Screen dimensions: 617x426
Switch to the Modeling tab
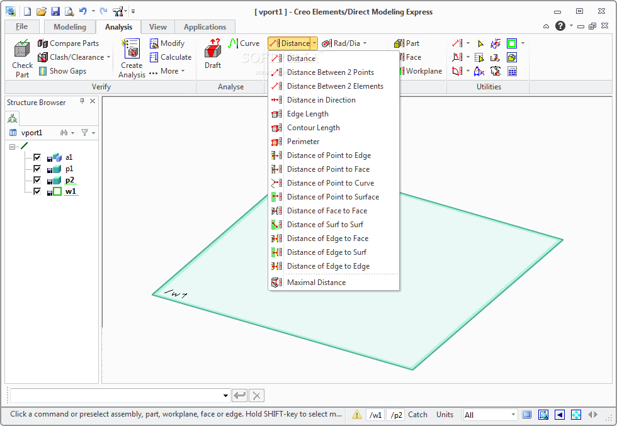(70, 27)
